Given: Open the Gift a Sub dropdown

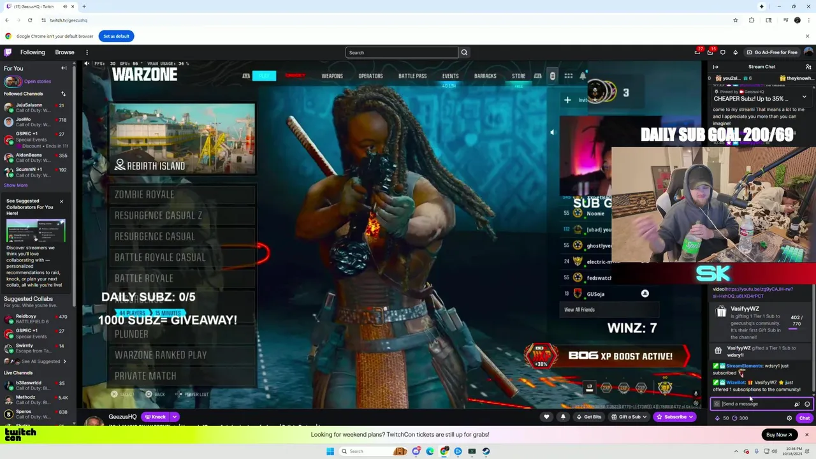Looking at the screenshot, I should pos(629,417).
